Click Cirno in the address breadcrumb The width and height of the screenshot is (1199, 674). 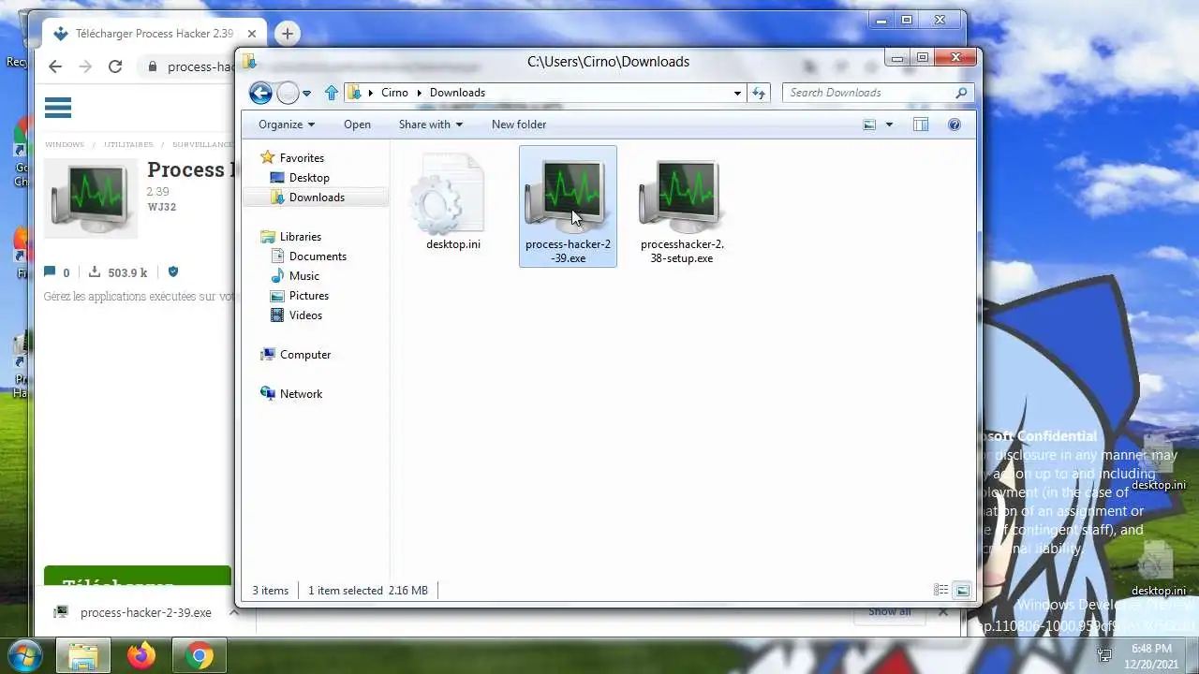pyautogui.click(x=394, y=93)
